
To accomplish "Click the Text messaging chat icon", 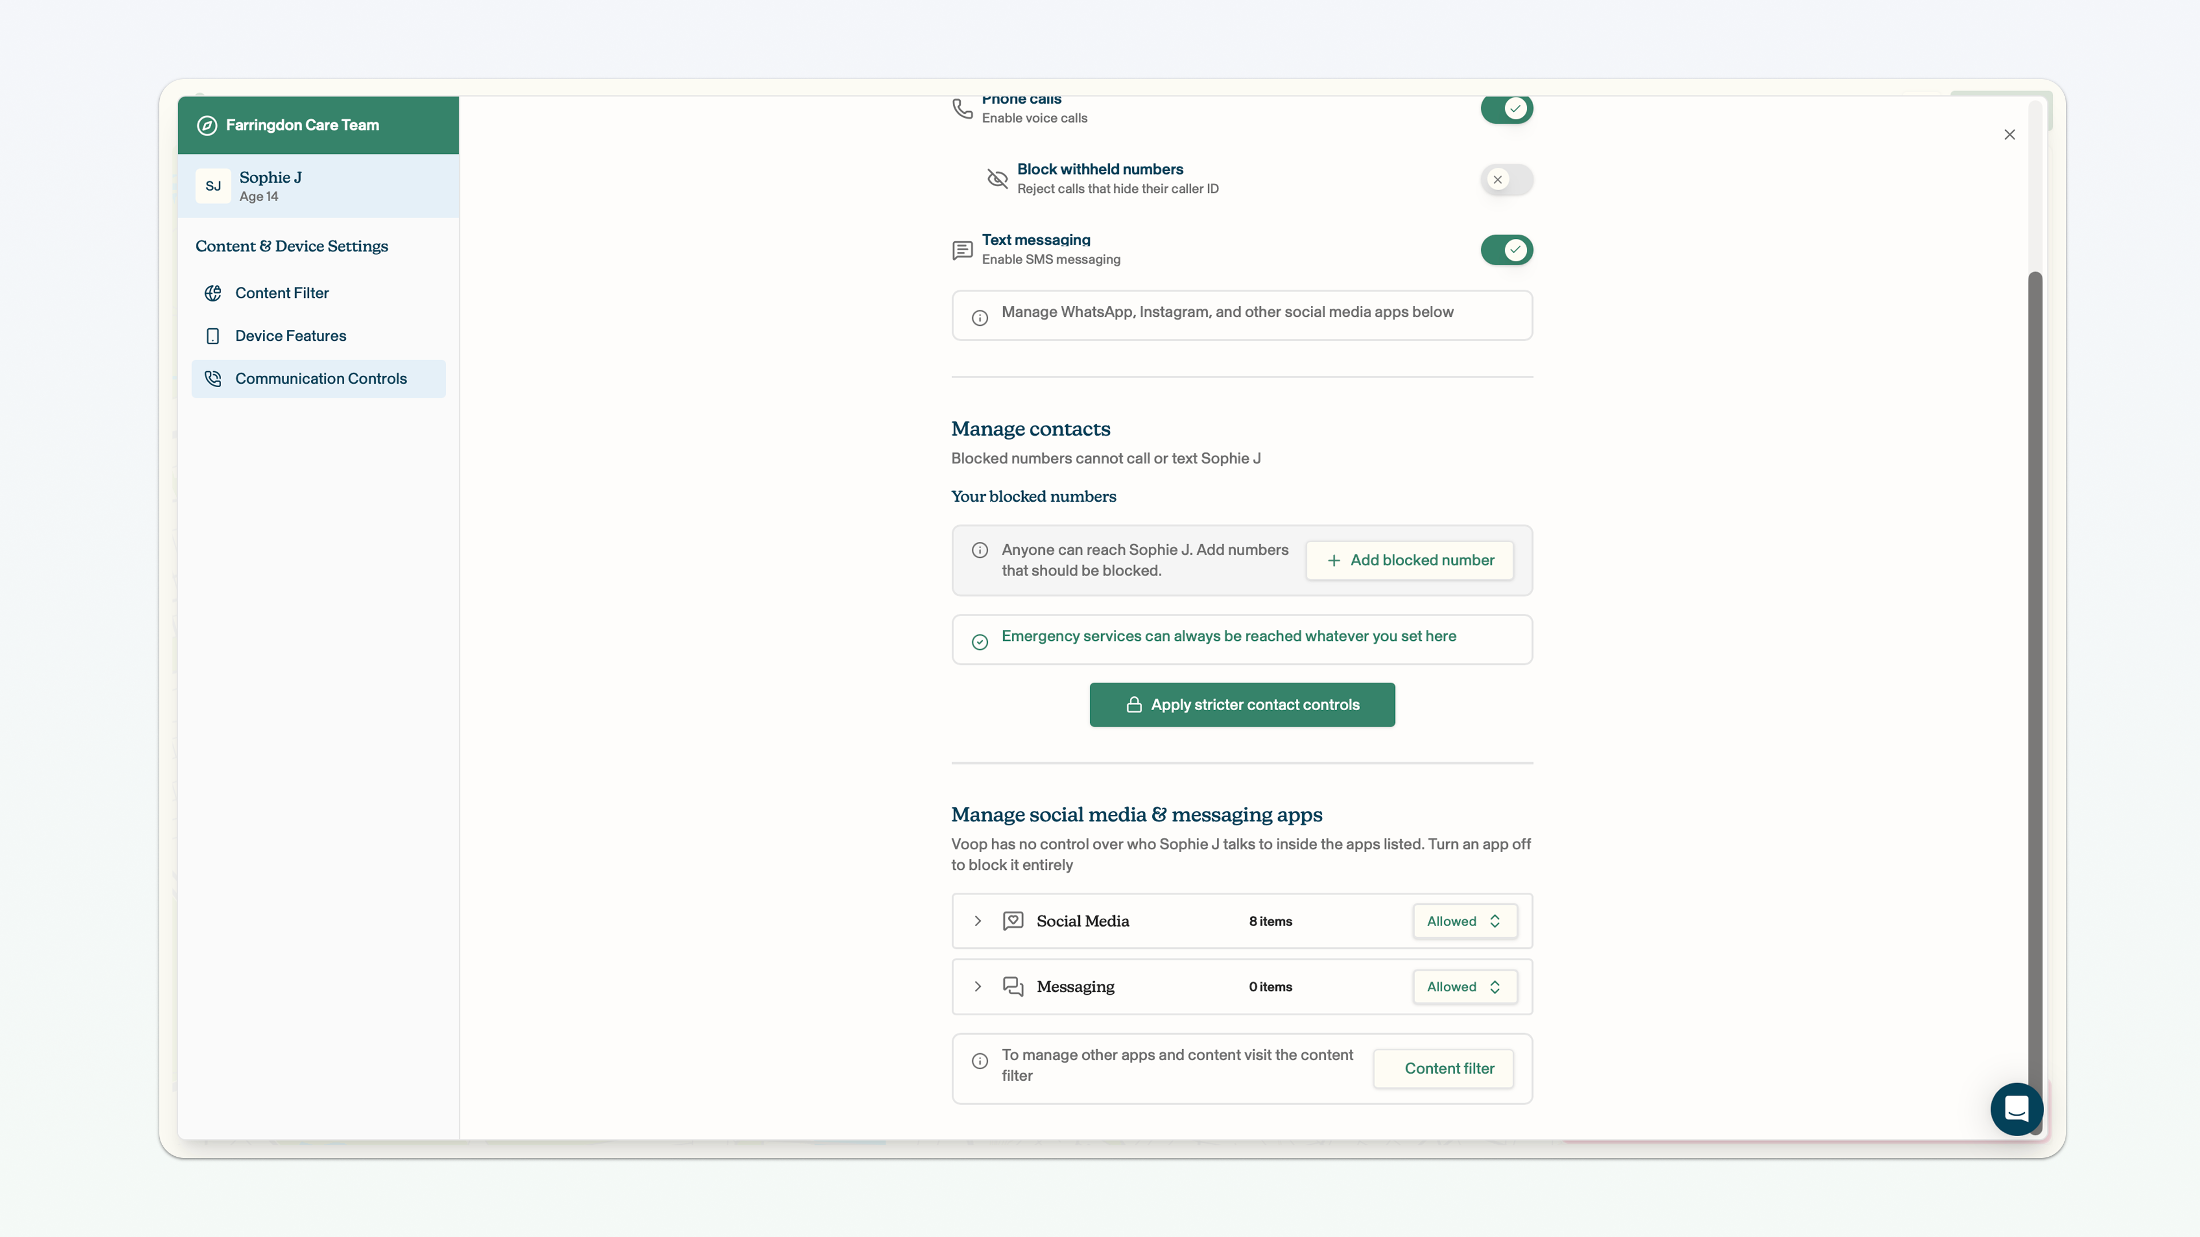I will [962, 250].
